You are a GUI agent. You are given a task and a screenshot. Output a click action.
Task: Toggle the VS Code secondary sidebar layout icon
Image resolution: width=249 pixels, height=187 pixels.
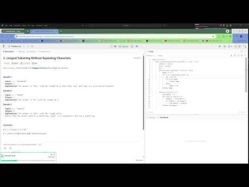tap(230, 25)
